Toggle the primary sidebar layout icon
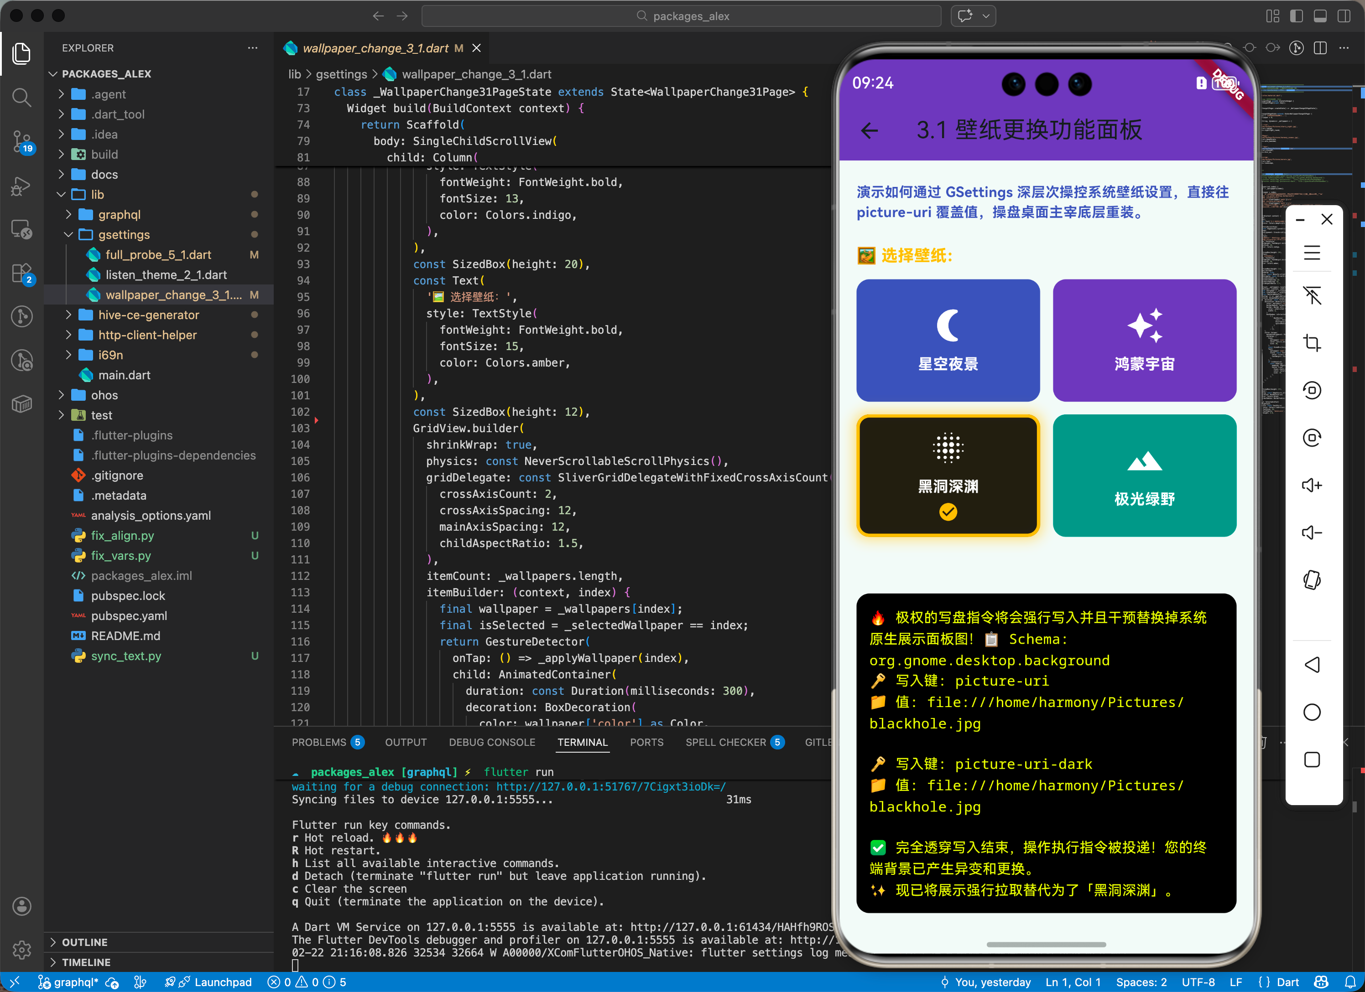 coord(1296,16)
